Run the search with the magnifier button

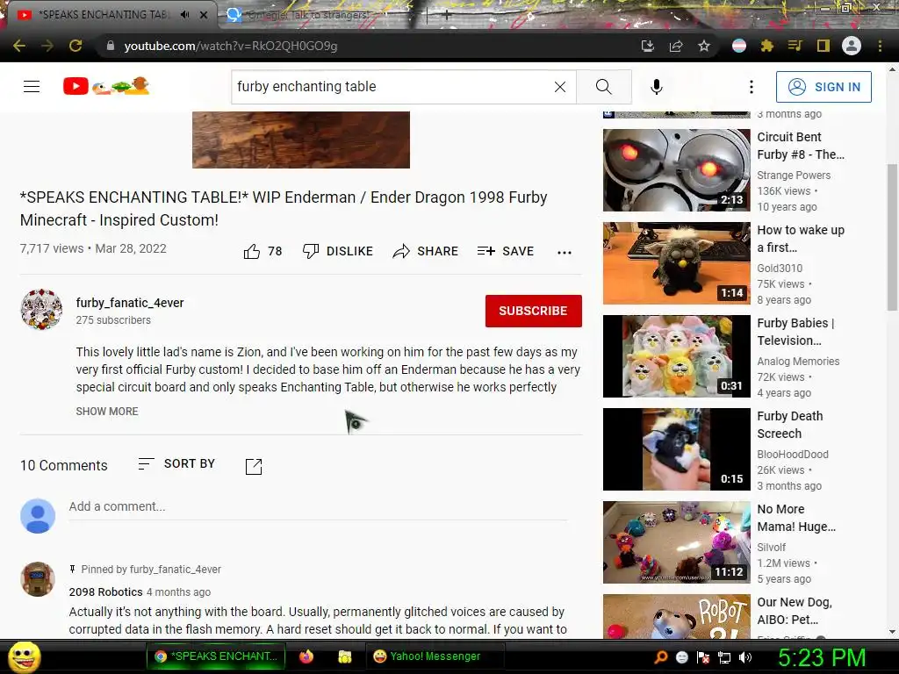[x=604, y=87]
